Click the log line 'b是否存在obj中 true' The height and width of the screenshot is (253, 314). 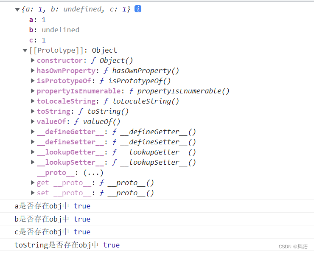[x=53, y=219]
